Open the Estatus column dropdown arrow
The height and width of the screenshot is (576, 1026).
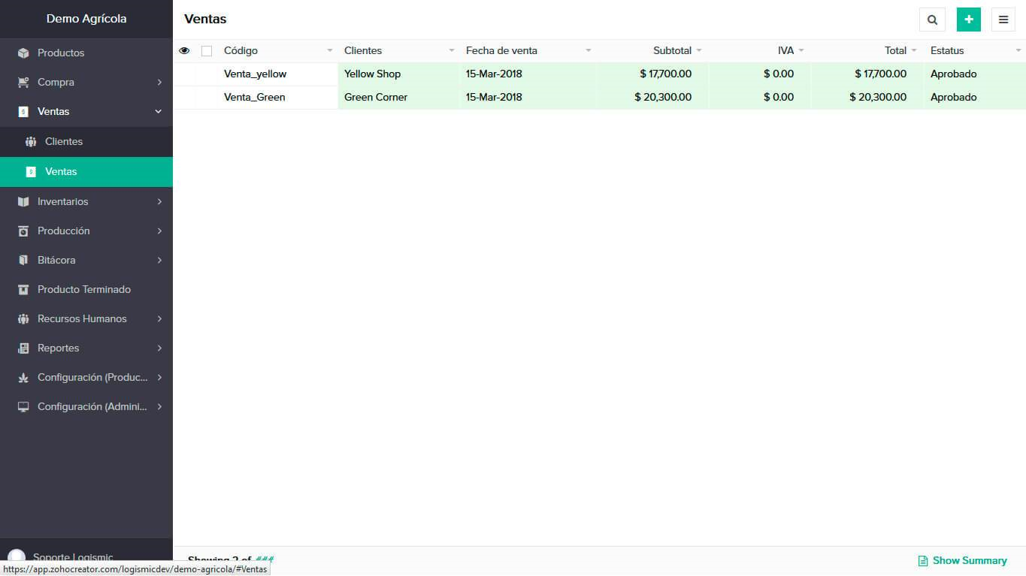pos(1018,51)
